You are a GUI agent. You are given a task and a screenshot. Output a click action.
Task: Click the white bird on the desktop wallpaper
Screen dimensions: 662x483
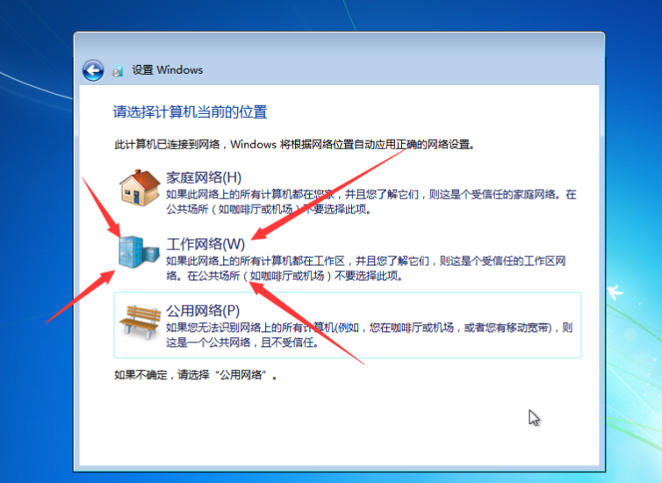coord(615,292)
